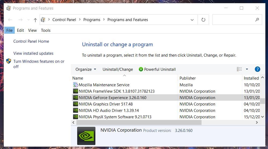Click the green Powerful Uninstall icon
This screenshot has width=268, height=149.
coord(141,69)
